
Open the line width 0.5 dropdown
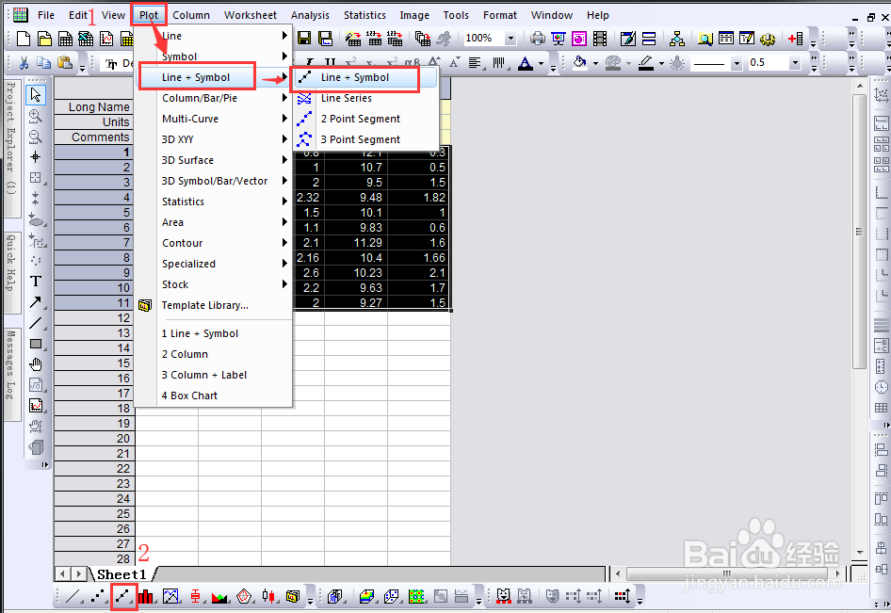coord(795,62)
